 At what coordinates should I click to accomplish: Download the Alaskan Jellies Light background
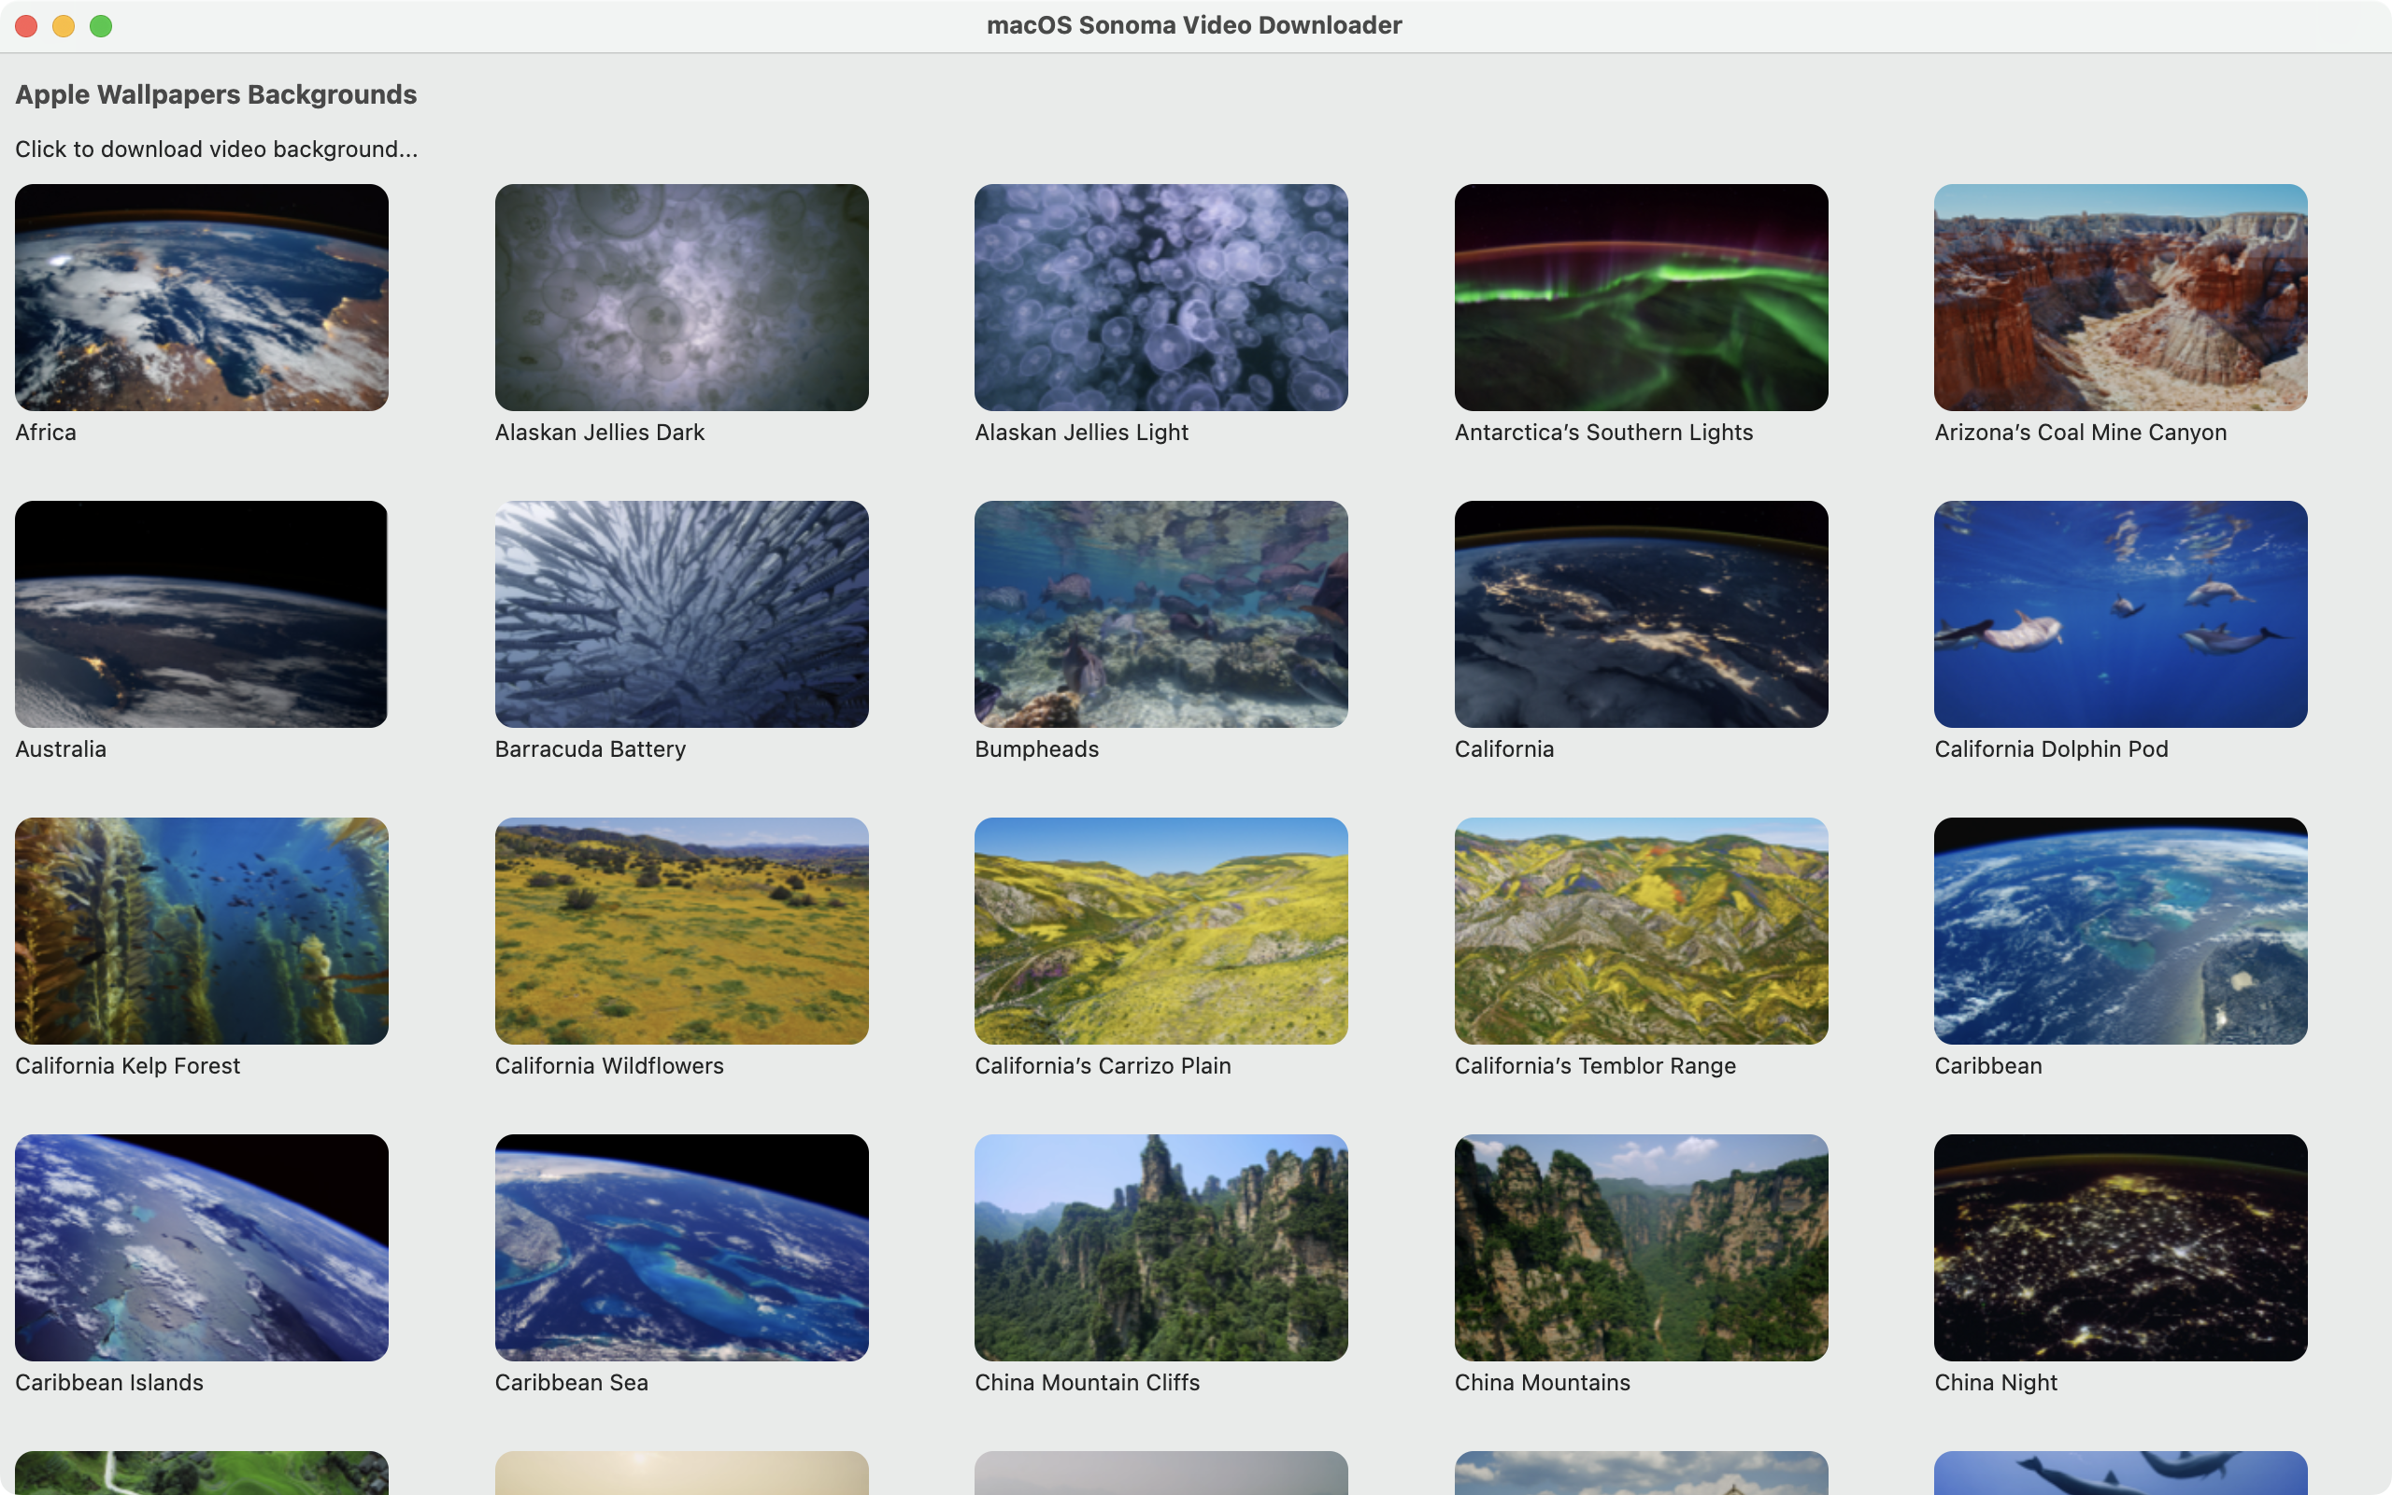pyautogui.click(x=1160, y=298)
